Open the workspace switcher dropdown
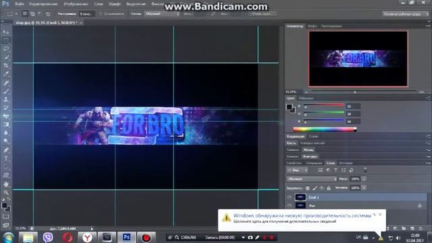432x243 pixels. tap(405, 13)
